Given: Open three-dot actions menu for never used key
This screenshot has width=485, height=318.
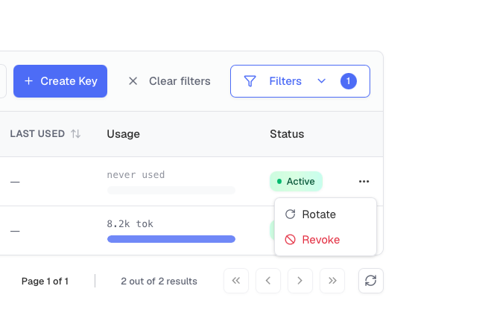Looking at the screenshot, I should point(364,181).
